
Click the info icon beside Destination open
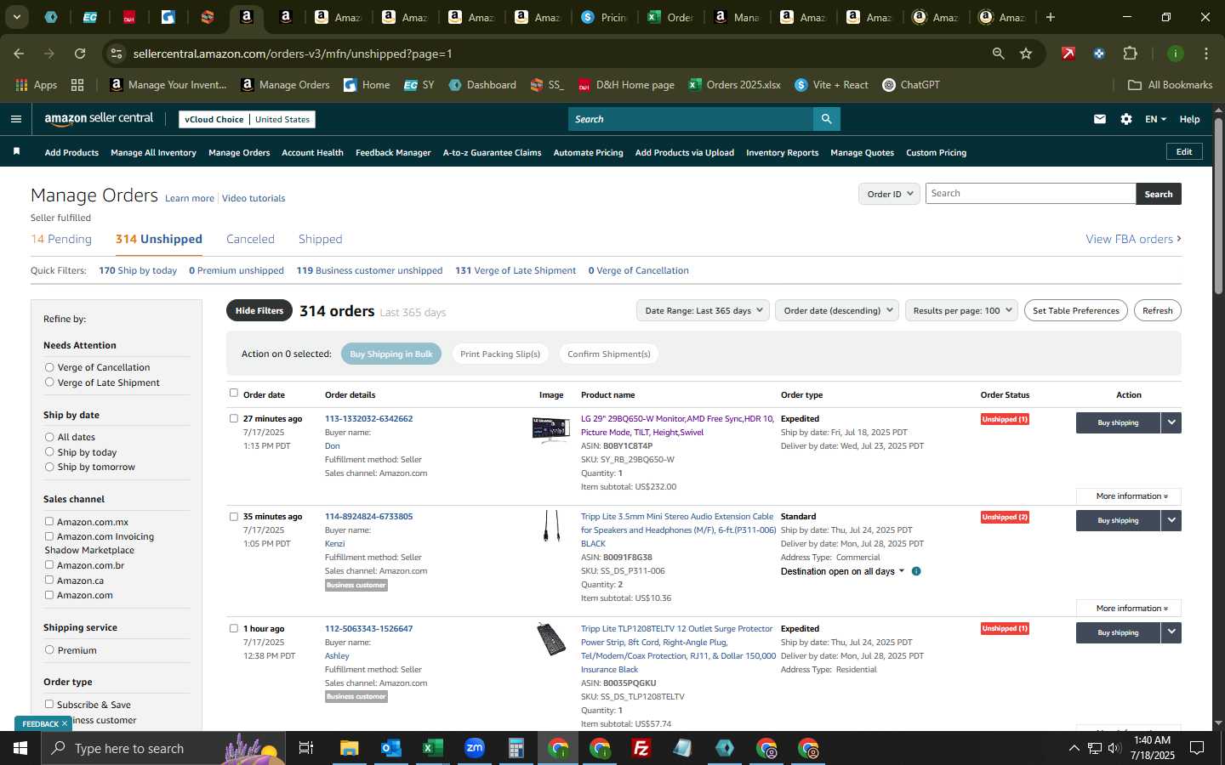pos(916,571)
